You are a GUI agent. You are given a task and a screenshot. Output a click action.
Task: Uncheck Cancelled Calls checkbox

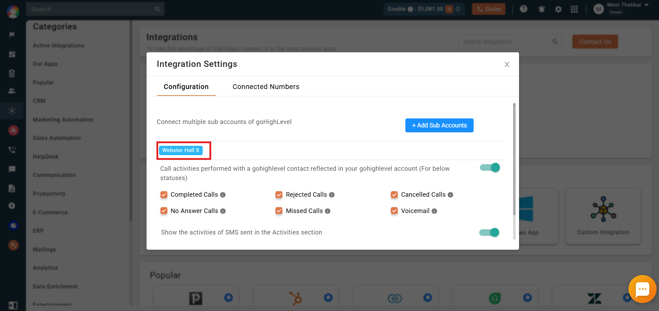click(x=394, y=195)
